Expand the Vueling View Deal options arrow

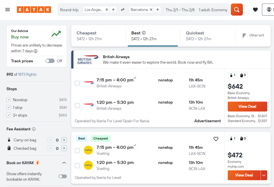(x=264, y=175)
